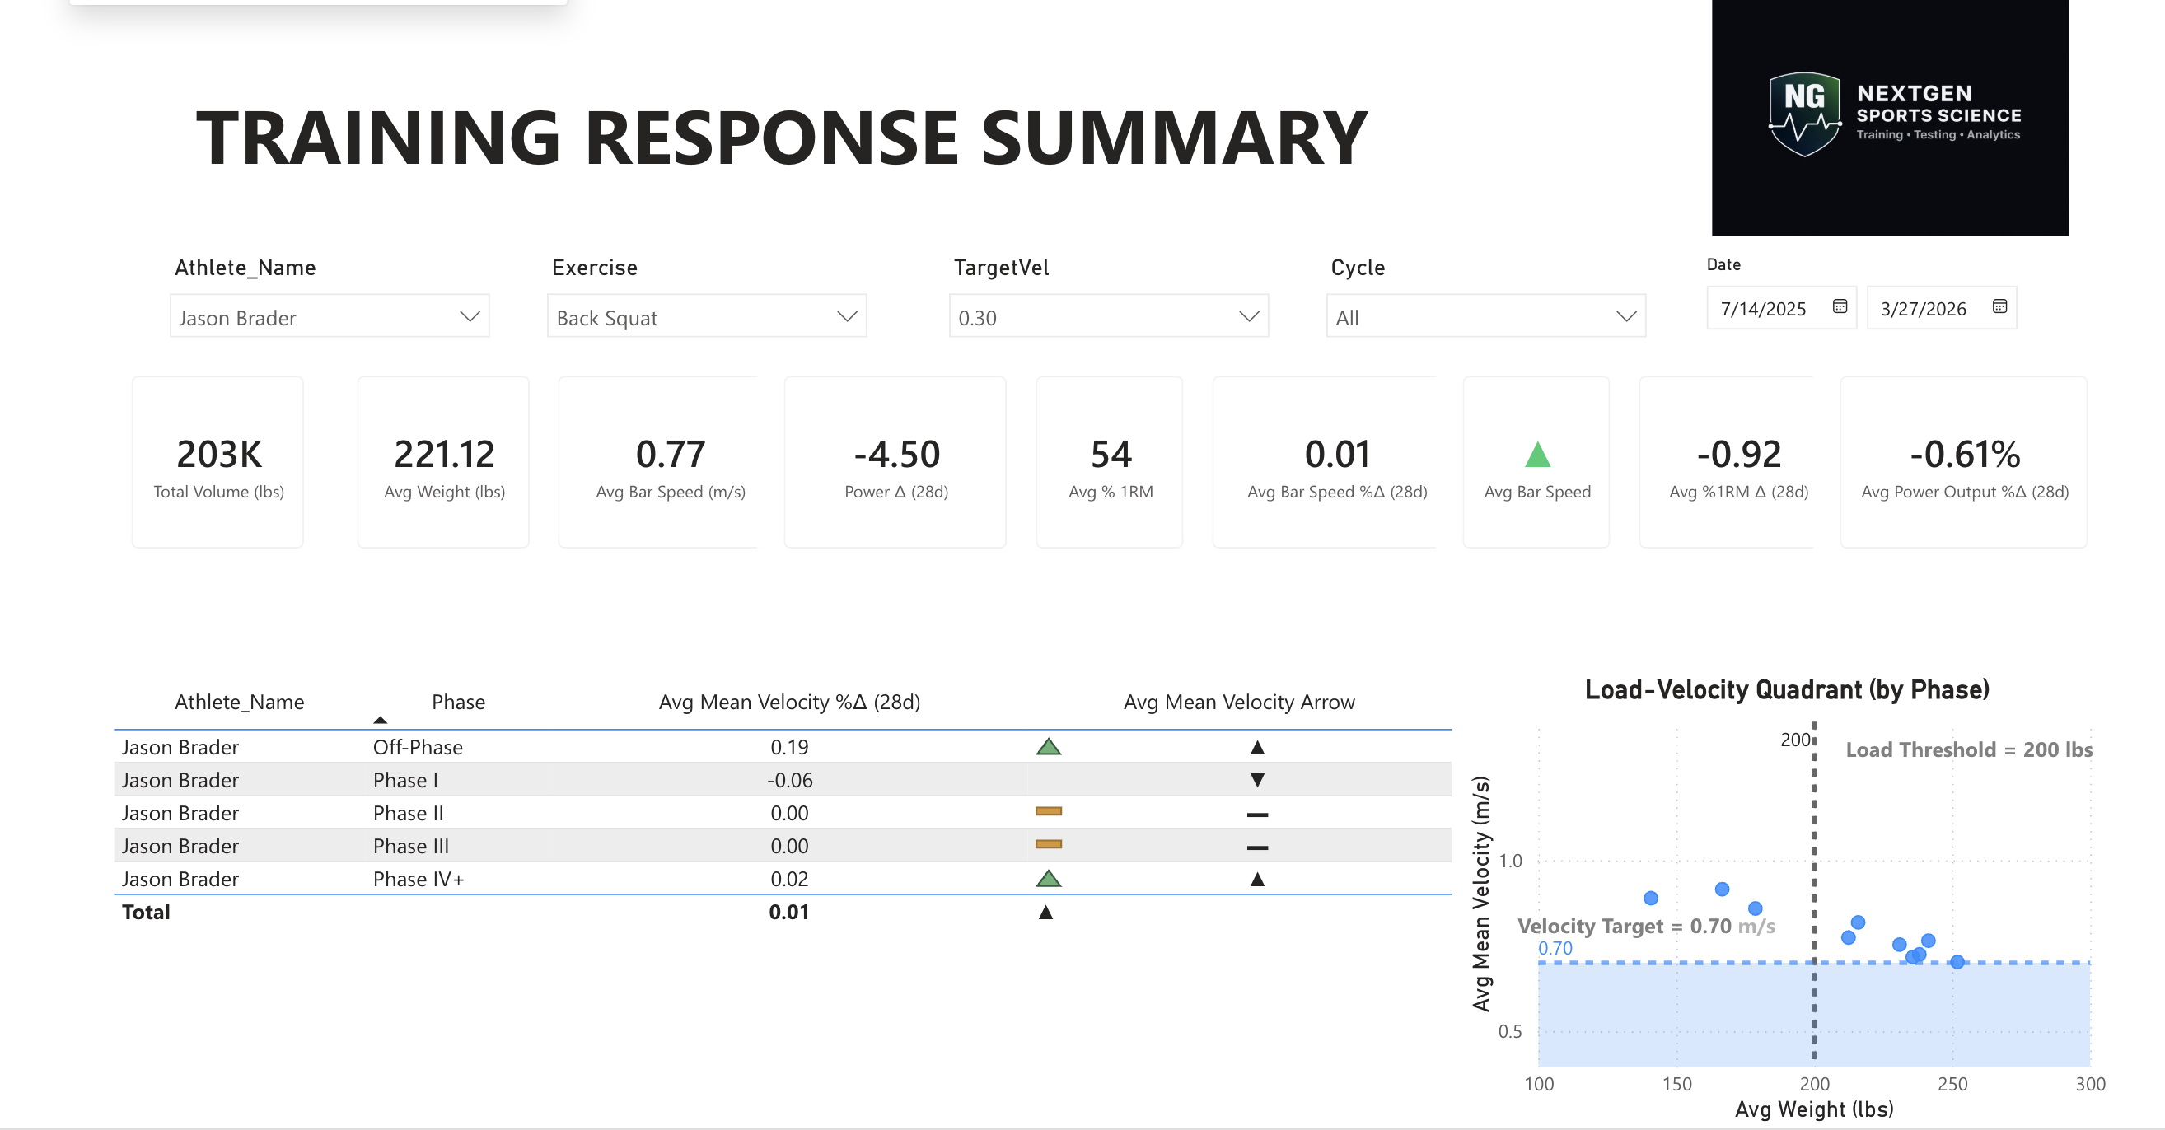Select the Phase IV+ row in the table
This screenshot has height=1130, width=2165.
point(418,878)
